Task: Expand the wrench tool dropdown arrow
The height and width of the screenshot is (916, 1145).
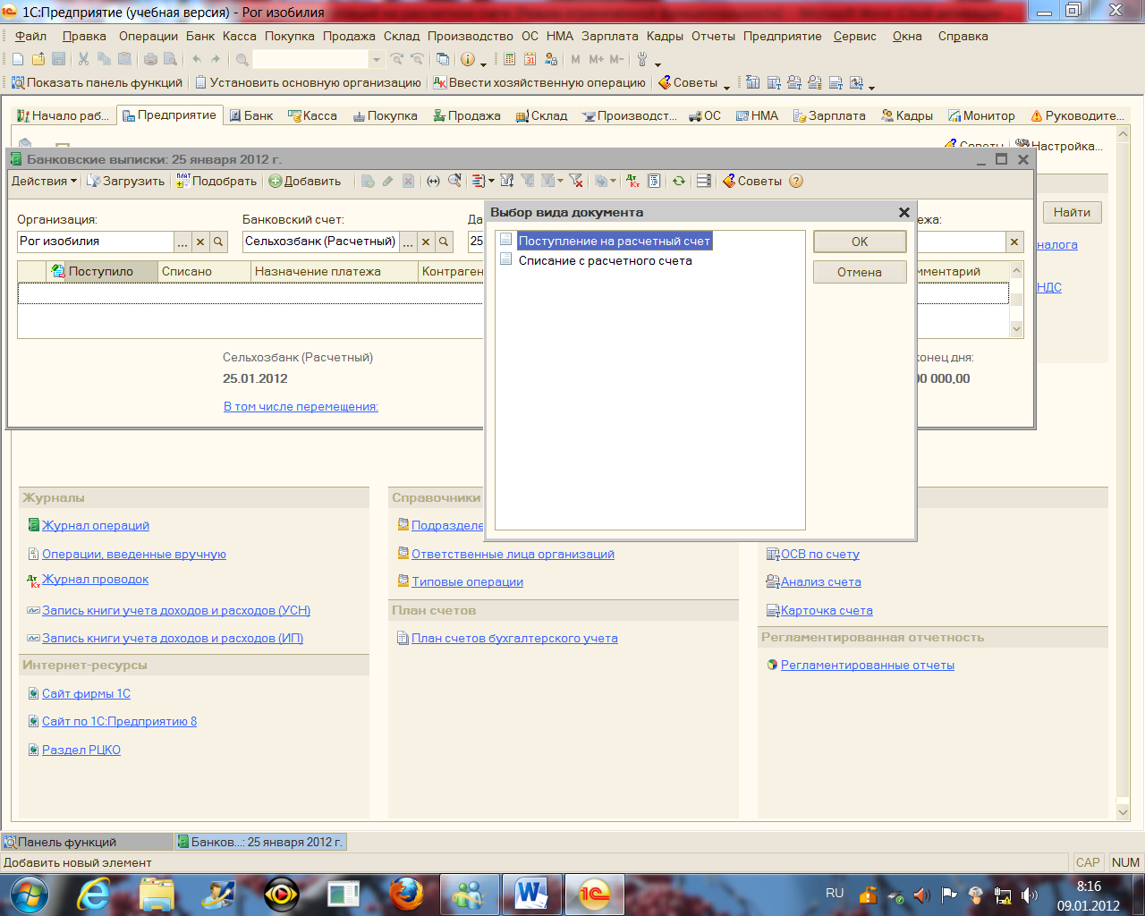Action: 657,64
